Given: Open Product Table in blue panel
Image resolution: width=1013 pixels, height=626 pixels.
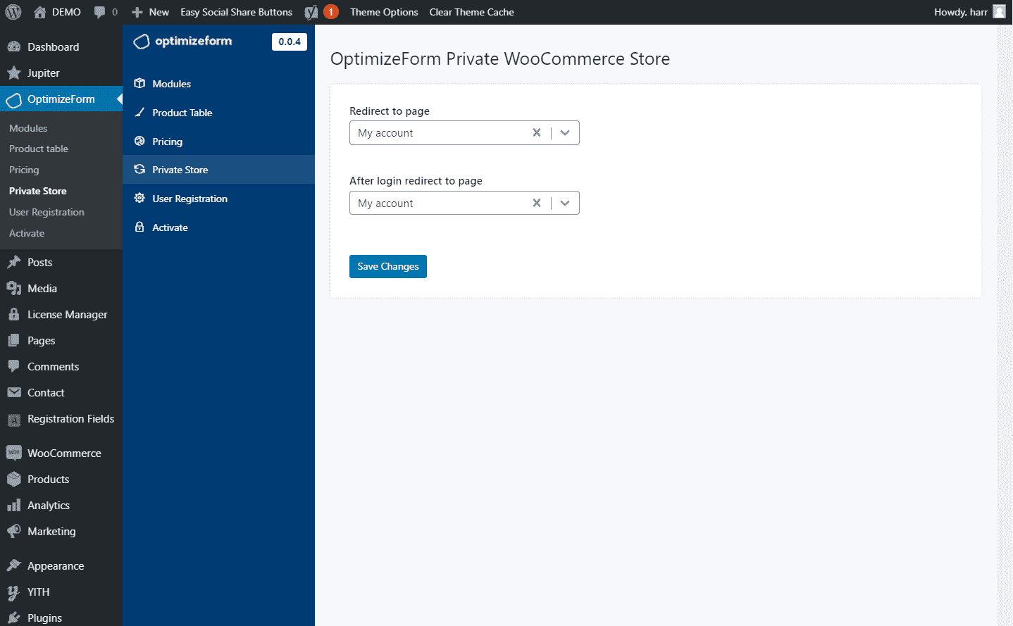Looking at the screenshot, I should tap(182, 113).
